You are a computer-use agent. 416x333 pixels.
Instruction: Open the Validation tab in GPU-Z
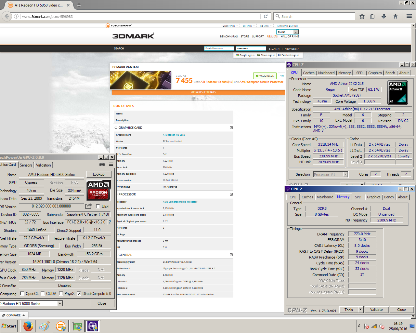pos(43,165)
